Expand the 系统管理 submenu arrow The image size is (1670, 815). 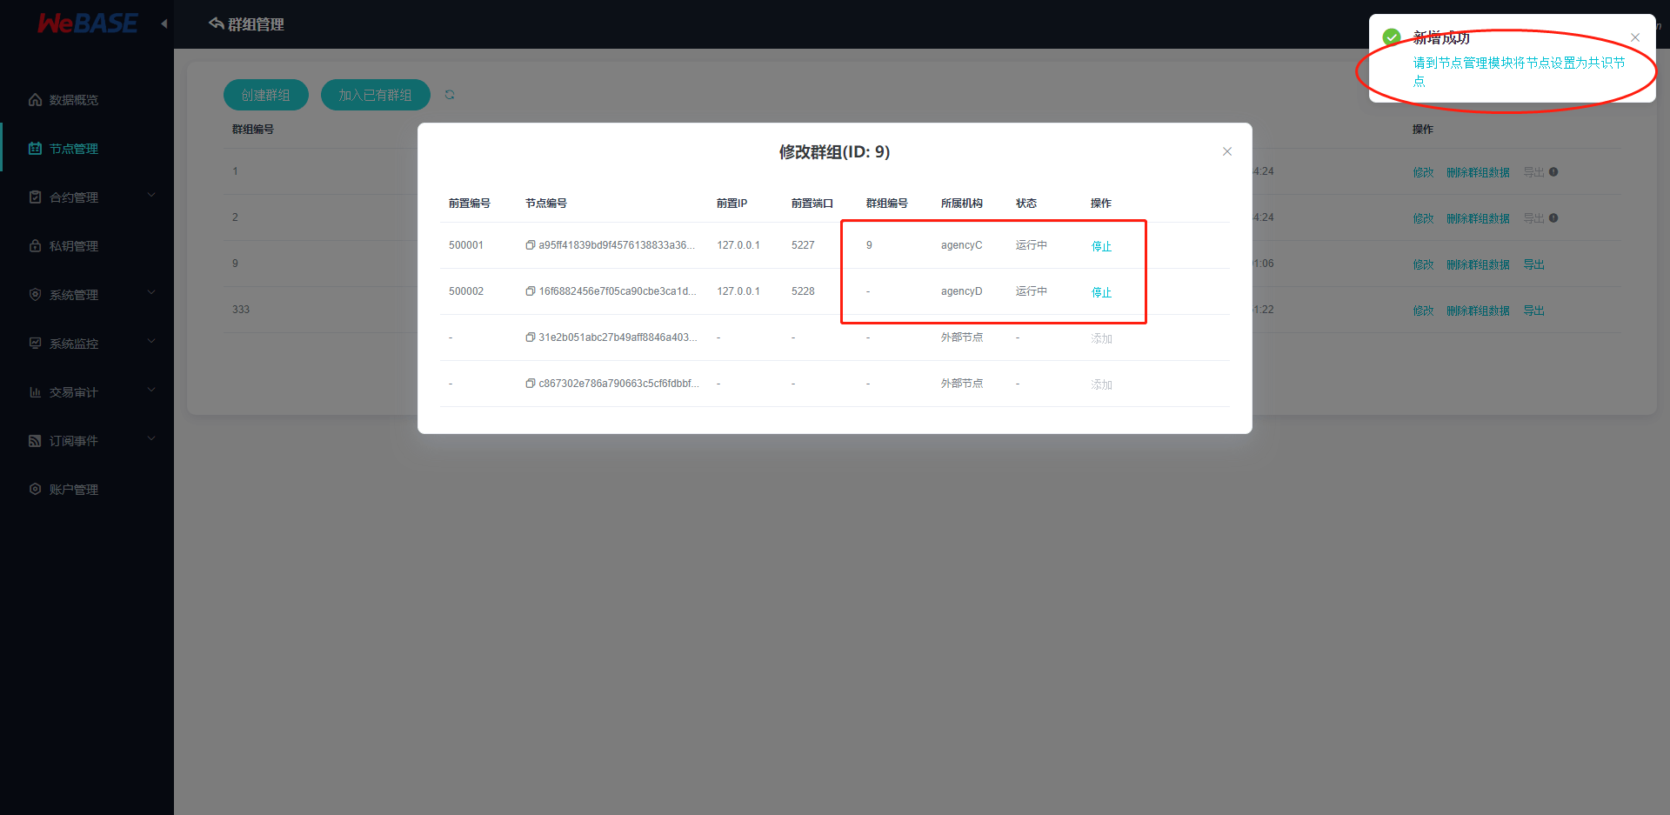[151, 292]
